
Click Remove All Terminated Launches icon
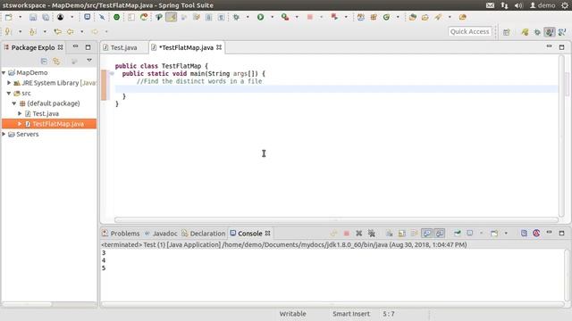(x=372, y=234)
